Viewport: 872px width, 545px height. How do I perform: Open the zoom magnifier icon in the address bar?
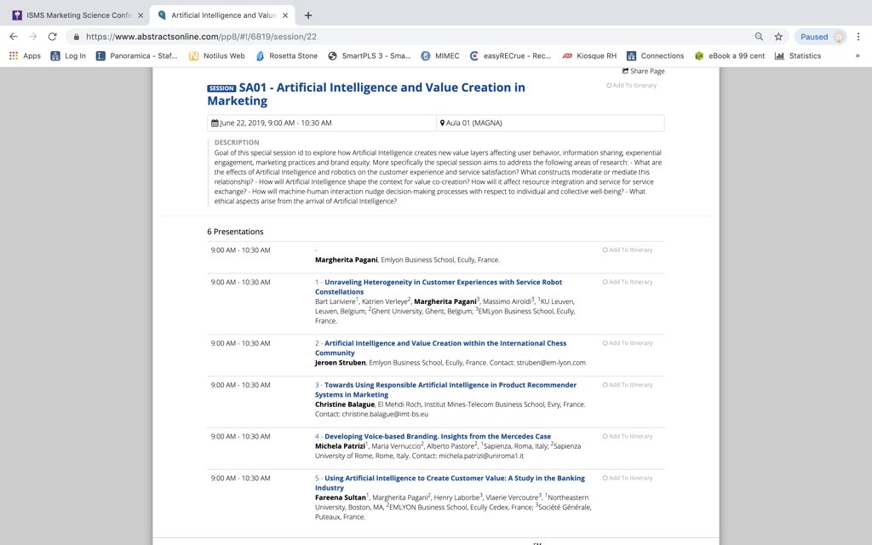pos(759,37)
